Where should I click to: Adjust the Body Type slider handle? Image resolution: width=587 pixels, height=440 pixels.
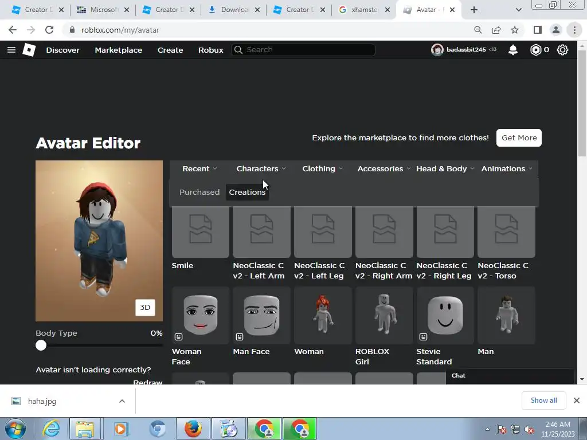coord(41,345)
